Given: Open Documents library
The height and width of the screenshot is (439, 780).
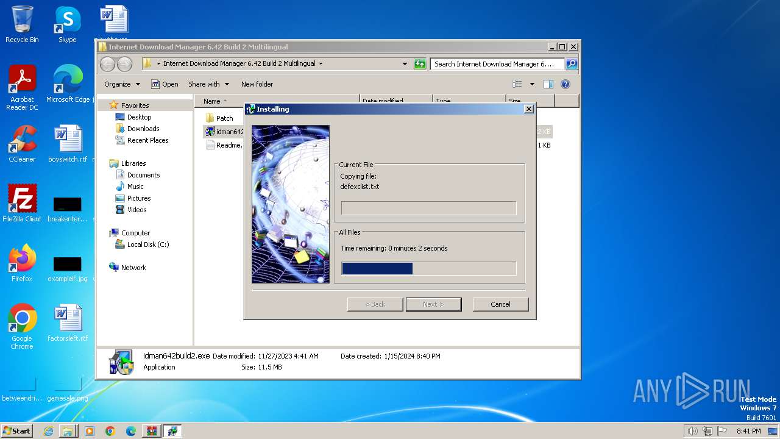Looking at the screenshot, I should (143, 175).
